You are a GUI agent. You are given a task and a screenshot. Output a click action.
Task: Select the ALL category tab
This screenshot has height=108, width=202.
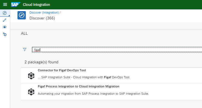(x=24, y=33)
